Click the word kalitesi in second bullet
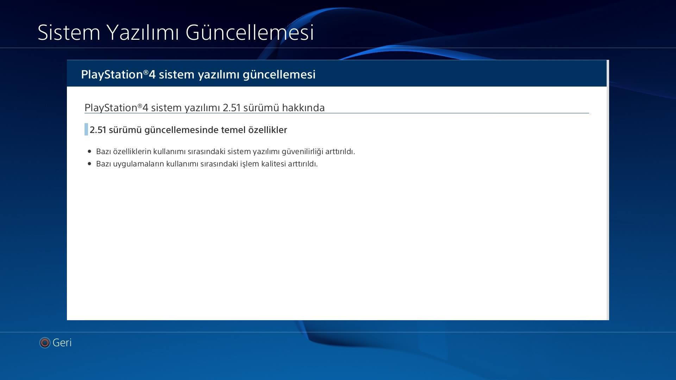This screenshot has height=380, width=676. click(273, 164)
